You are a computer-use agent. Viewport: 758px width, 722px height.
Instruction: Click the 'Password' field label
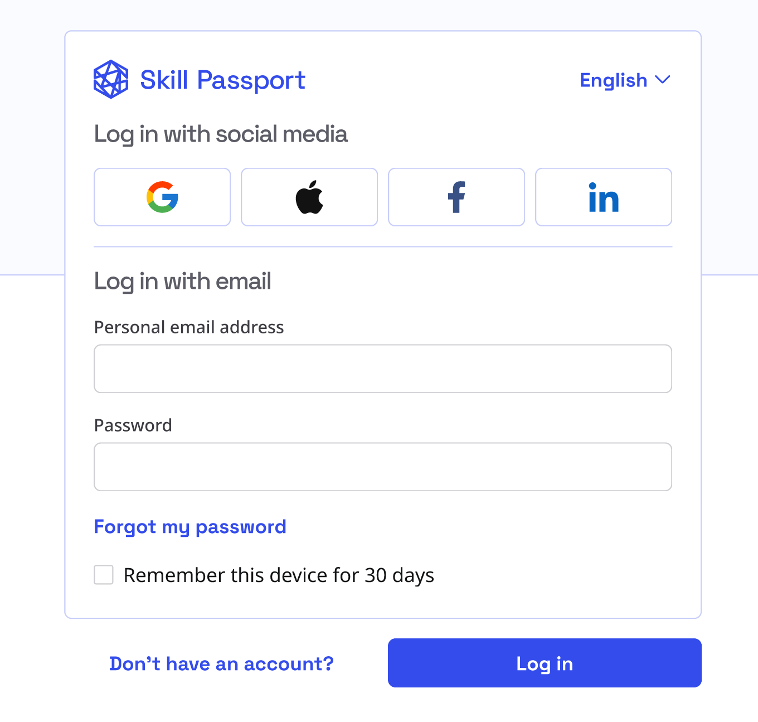click(x=133, y=425)
